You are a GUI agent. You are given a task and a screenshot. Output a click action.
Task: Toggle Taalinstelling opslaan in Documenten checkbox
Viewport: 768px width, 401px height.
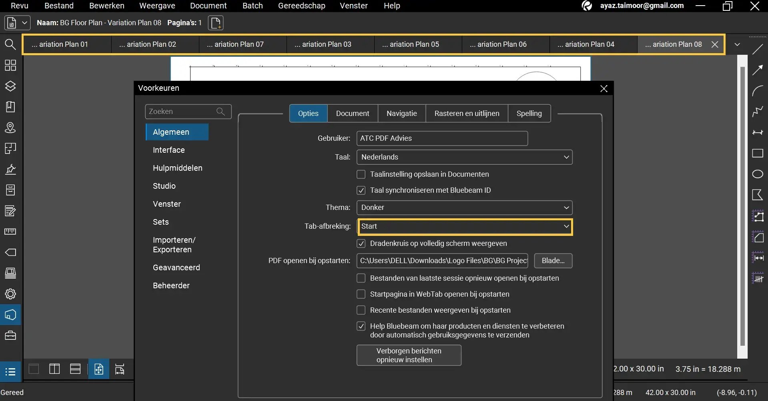[x=361, y=174]
